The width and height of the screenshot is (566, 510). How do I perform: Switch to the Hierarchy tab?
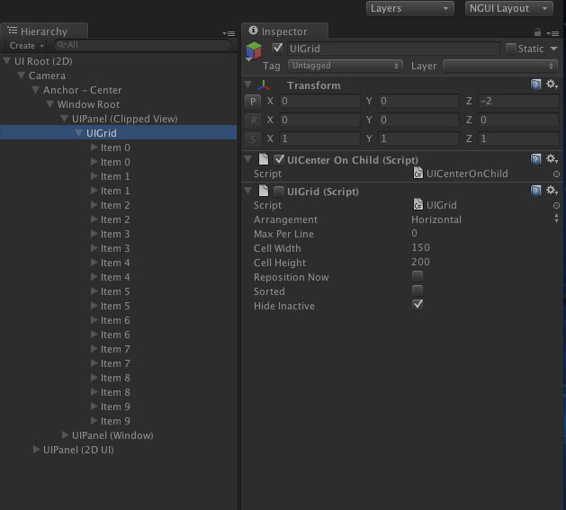(x=44, y=31)
